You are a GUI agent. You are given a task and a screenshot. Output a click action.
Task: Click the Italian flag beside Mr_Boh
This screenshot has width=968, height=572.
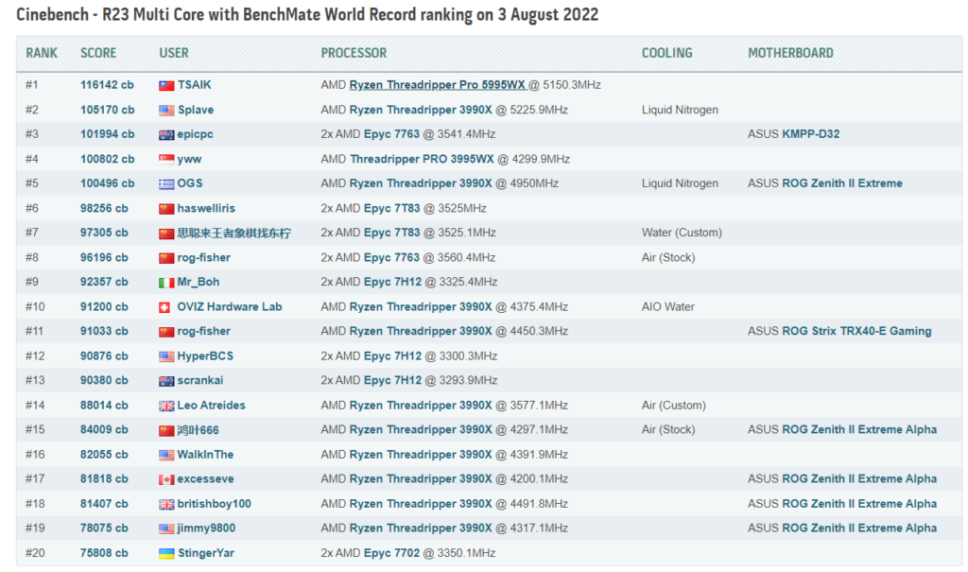[x=166, y=282]
